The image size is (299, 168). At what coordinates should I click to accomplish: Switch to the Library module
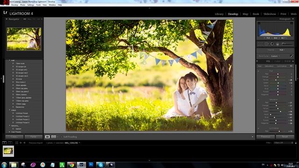point(219,14)
